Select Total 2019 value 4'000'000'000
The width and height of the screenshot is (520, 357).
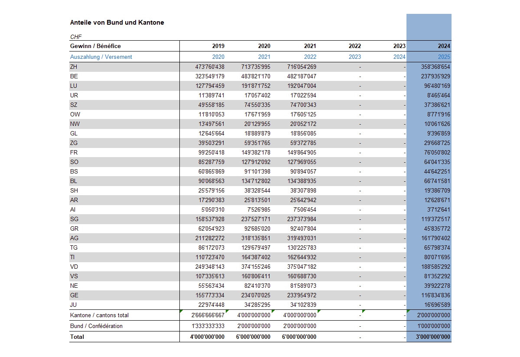(207, 337)
